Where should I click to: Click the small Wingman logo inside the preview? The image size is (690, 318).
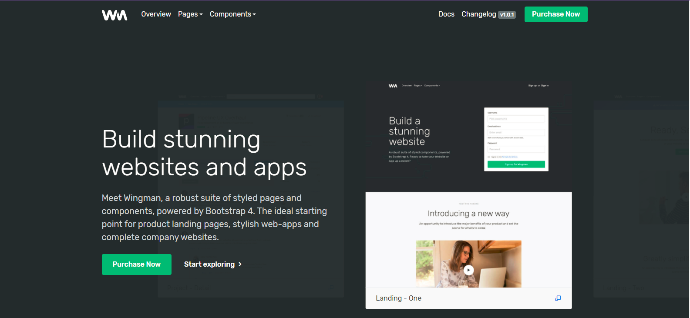(393, 86)
